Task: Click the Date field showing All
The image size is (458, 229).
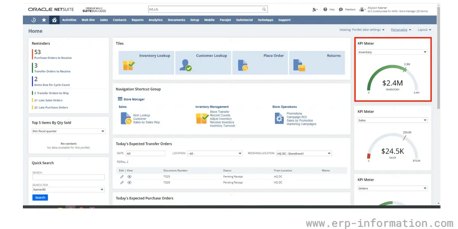Action: pyautogui.click(x=145, y=153)
